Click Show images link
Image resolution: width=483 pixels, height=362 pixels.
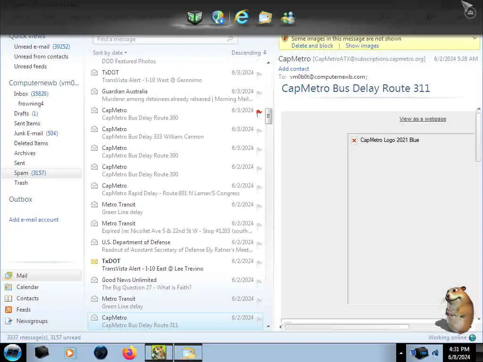(362, 46)
